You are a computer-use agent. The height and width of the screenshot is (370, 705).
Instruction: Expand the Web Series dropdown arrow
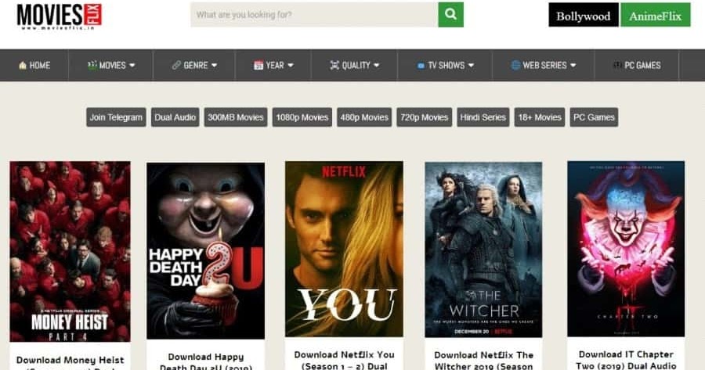click(573, 65)
